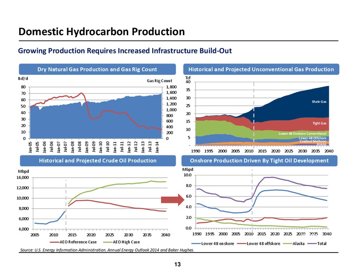Click the 'Historical and Projected Crude Oil Production' header

click(x=98, y=160)
